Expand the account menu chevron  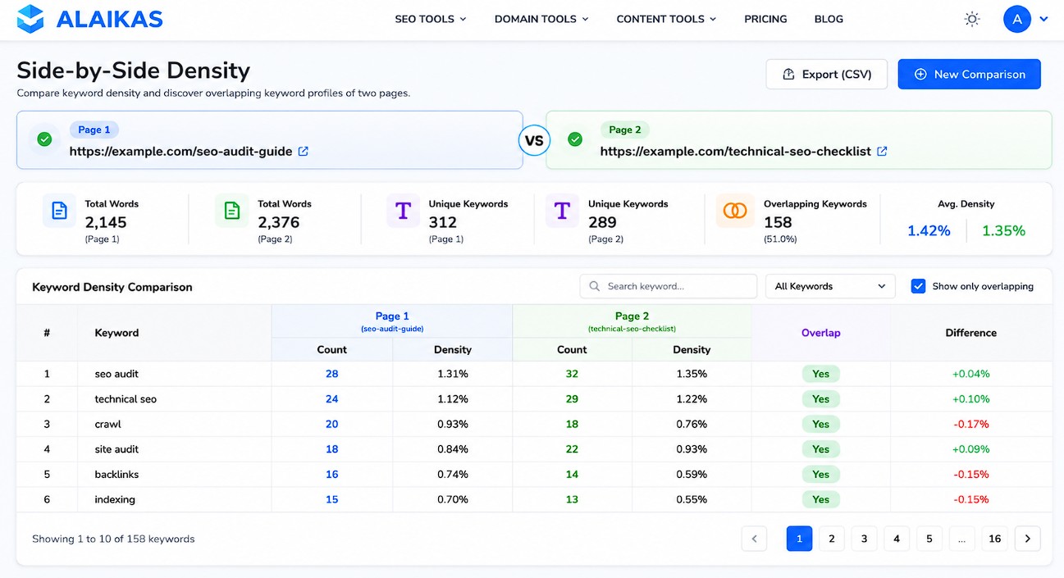(x=1043, y=19)
